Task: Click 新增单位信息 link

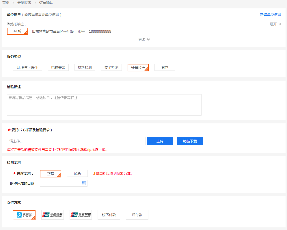Action: click(270, 15)
